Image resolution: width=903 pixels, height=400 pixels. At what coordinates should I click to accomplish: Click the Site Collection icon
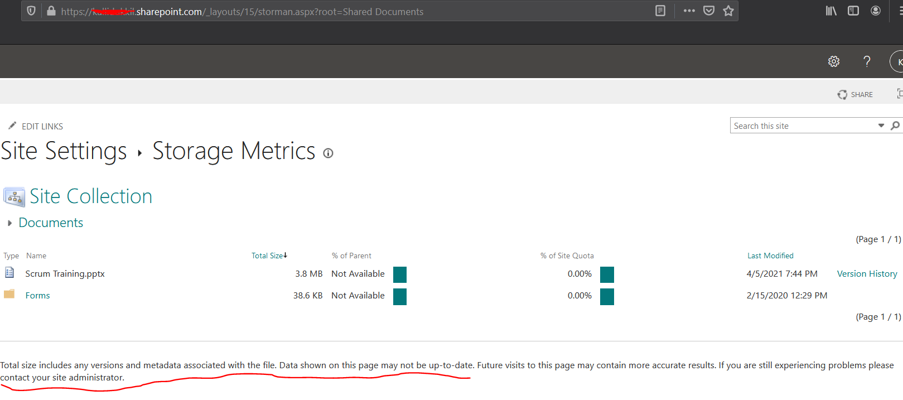point(15,197)
